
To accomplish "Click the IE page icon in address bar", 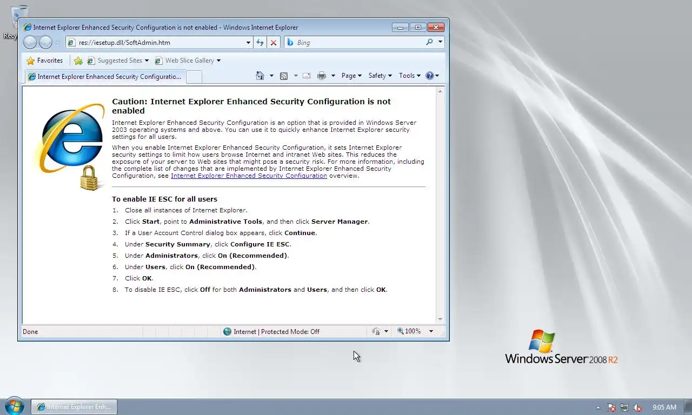I will 71,42.
